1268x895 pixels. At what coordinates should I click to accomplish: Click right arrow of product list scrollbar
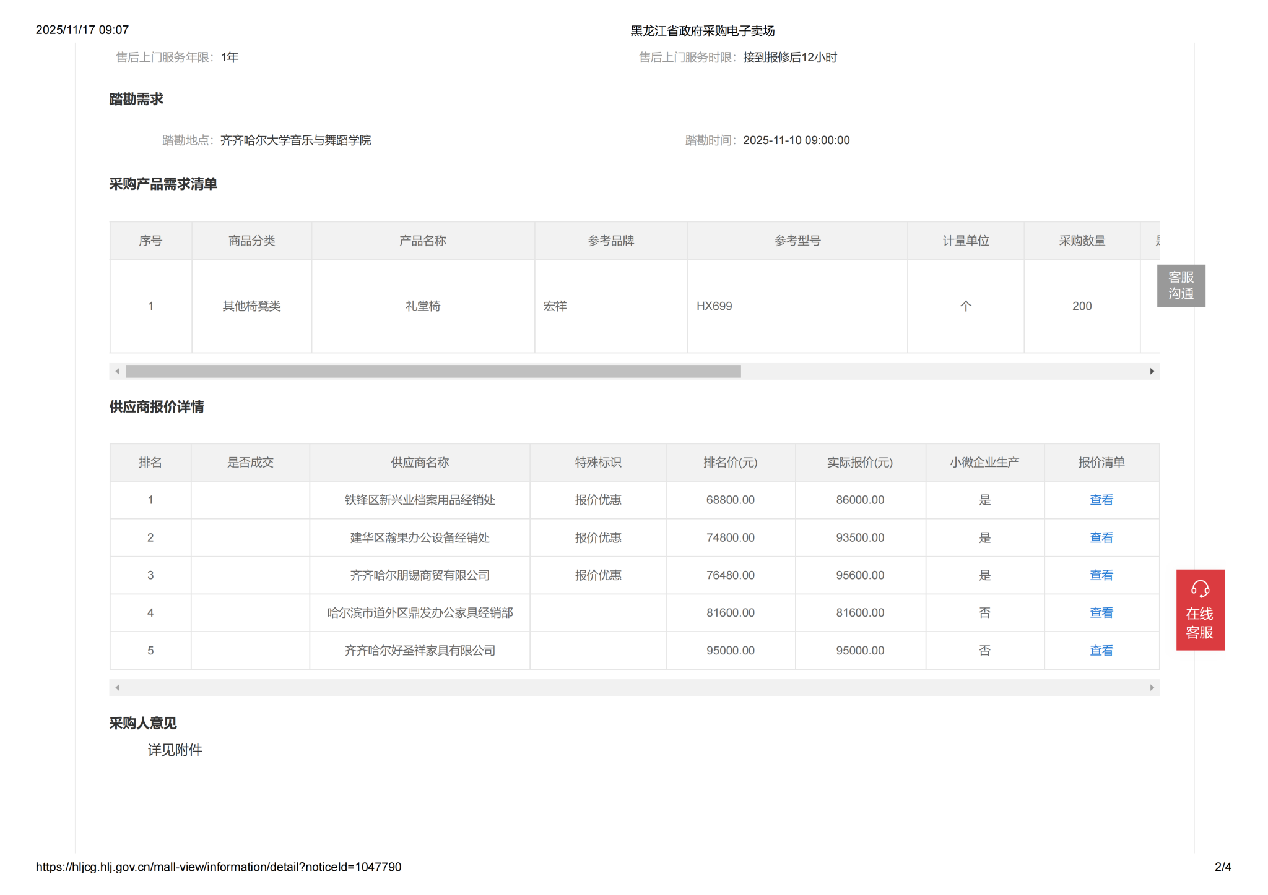[x=1151, y=371]
